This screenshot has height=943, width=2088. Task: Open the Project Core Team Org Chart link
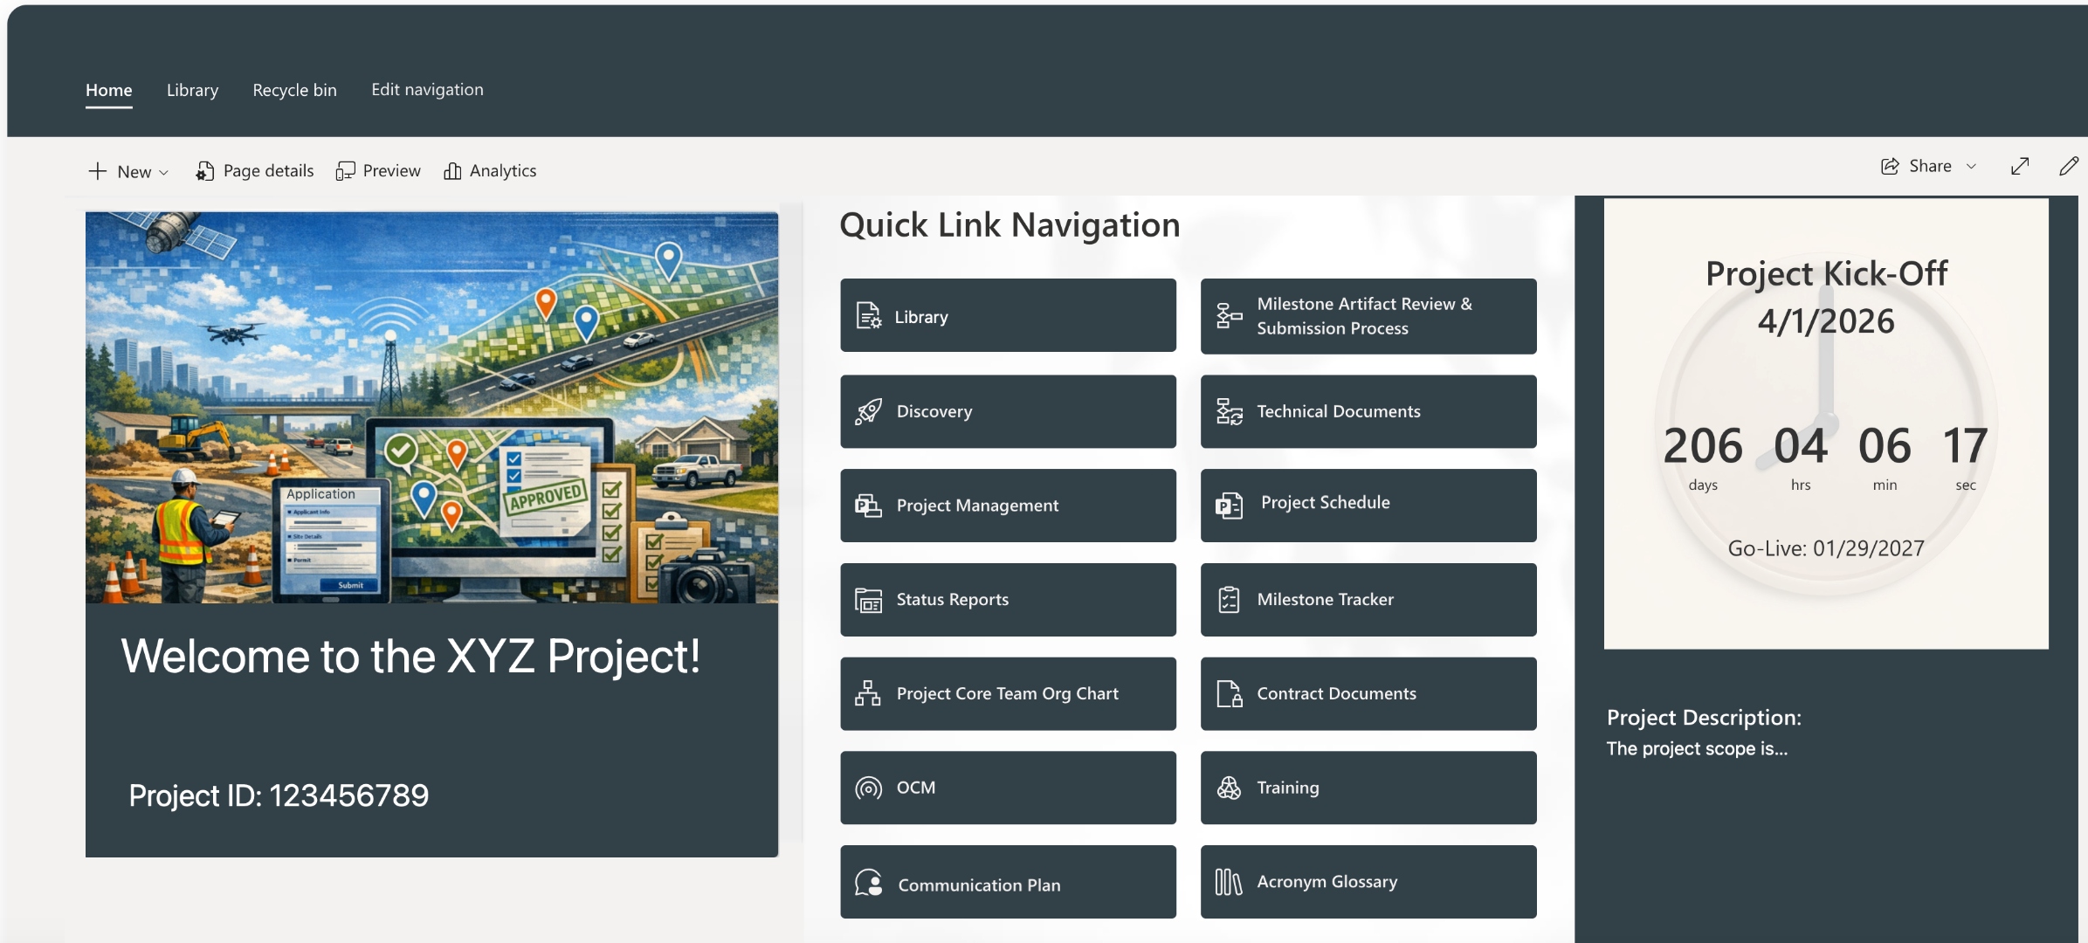click(x=1008, y=693)
